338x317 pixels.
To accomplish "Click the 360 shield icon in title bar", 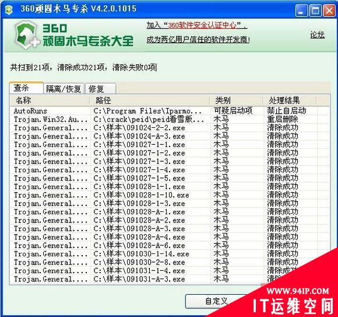I will tap(9, 9).
